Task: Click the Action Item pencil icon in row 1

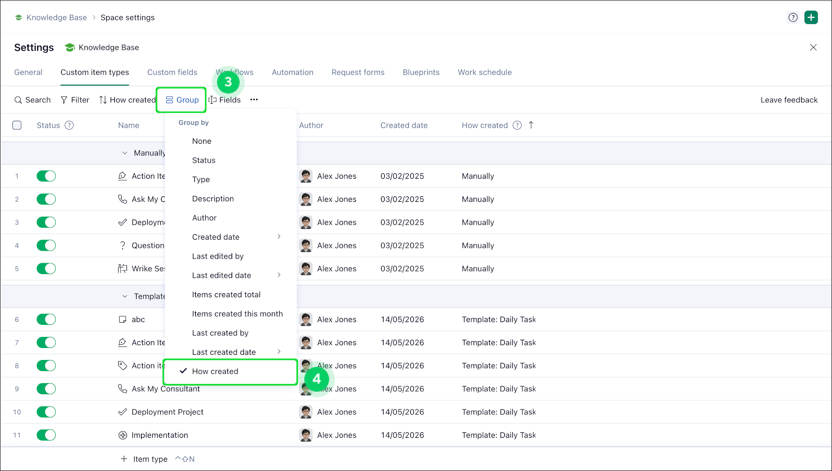Action: pyautogui.click(x=122, y=176)
